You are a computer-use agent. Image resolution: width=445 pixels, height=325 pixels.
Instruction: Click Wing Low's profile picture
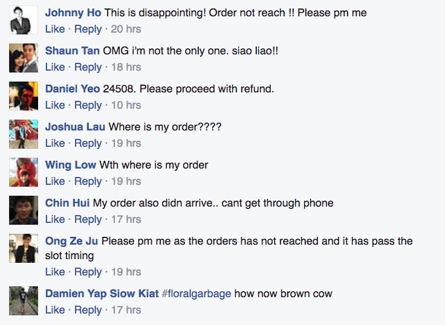24,172
